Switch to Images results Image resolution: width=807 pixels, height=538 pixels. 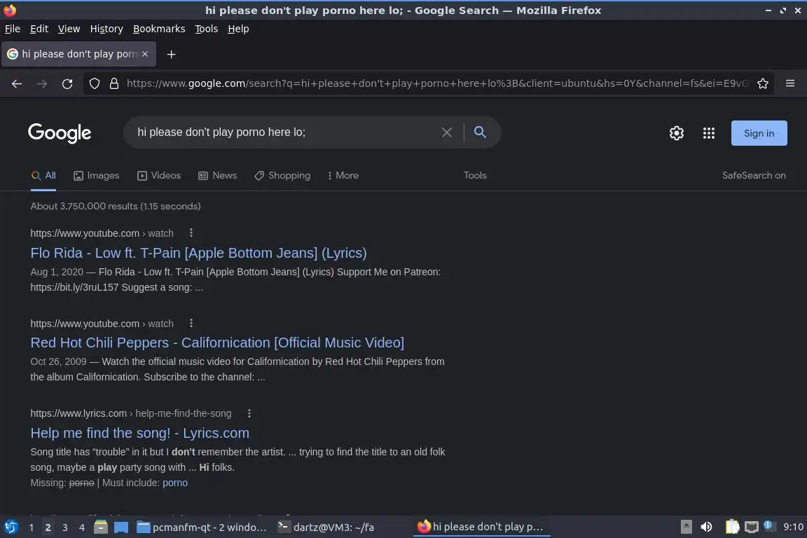[x=96, y=176]
